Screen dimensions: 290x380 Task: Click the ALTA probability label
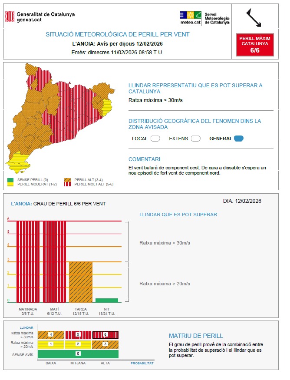click(105, 363)
